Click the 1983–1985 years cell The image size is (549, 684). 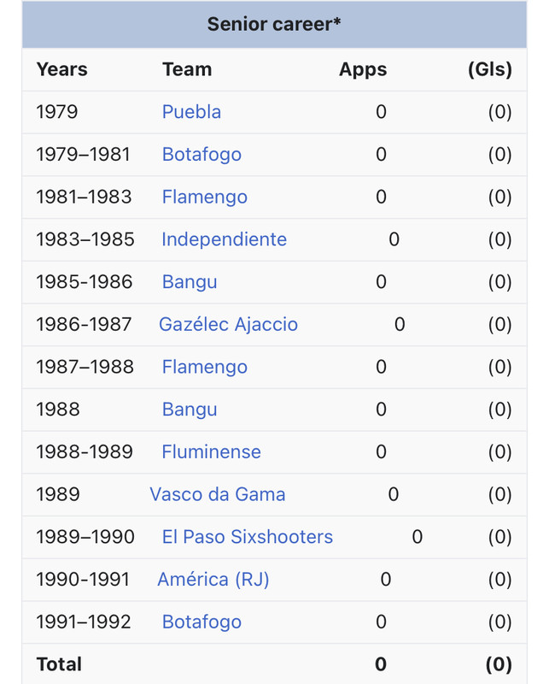(85, 239)
